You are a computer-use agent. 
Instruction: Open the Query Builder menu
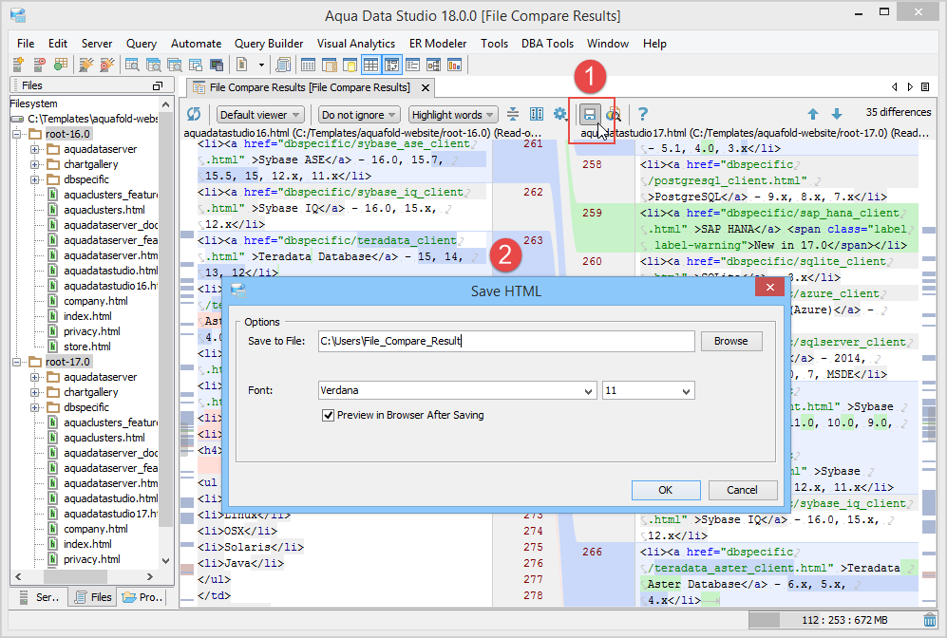269,44
